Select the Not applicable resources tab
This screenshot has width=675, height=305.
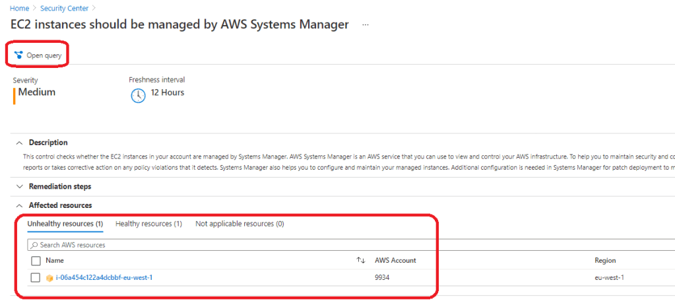(x=240, y=224)
